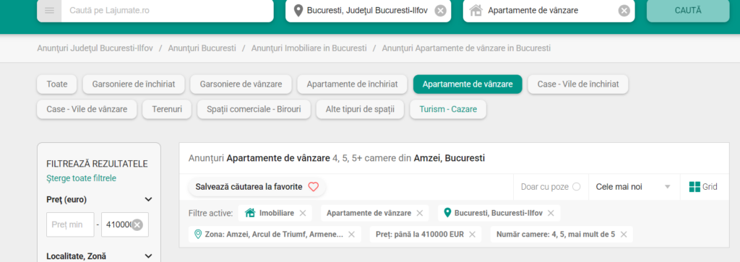Select the Case - Vile de închiriat tab

click(578, 84)
